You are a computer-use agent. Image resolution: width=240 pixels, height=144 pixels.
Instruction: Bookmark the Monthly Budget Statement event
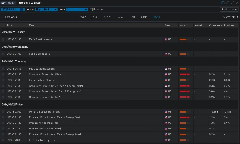point(3,112)
